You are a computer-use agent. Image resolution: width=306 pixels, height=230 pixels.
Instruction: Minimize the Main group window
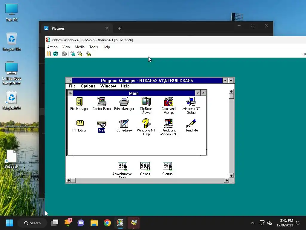pyautogui.click(x=198, y=93)
